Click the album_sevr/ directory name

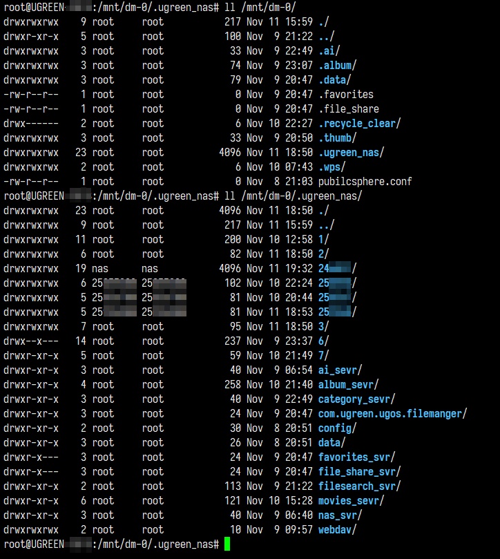point(348,385)
